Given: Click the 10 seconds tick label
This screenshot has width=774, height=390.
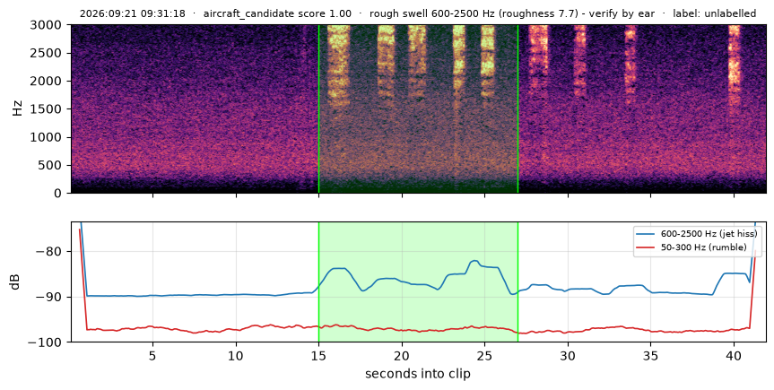Looking at the screenshot, I should [x=236, y=355].
